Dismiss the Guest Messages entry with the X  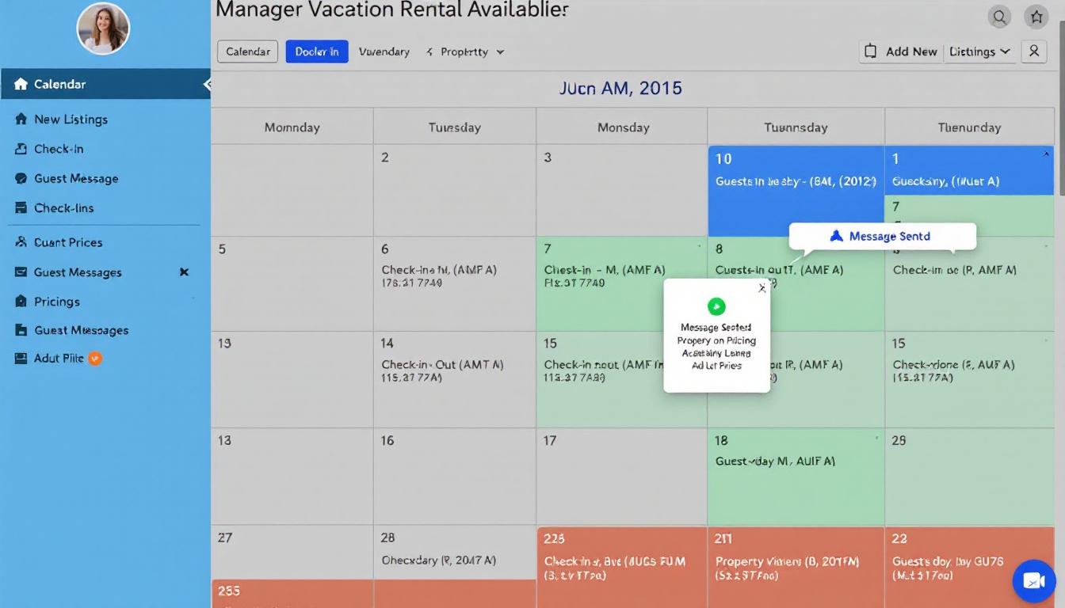coord(184,272)
